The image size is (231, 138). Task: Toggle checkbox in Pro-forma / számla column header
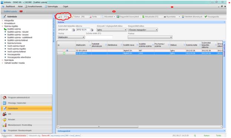(x=169, y=45)
